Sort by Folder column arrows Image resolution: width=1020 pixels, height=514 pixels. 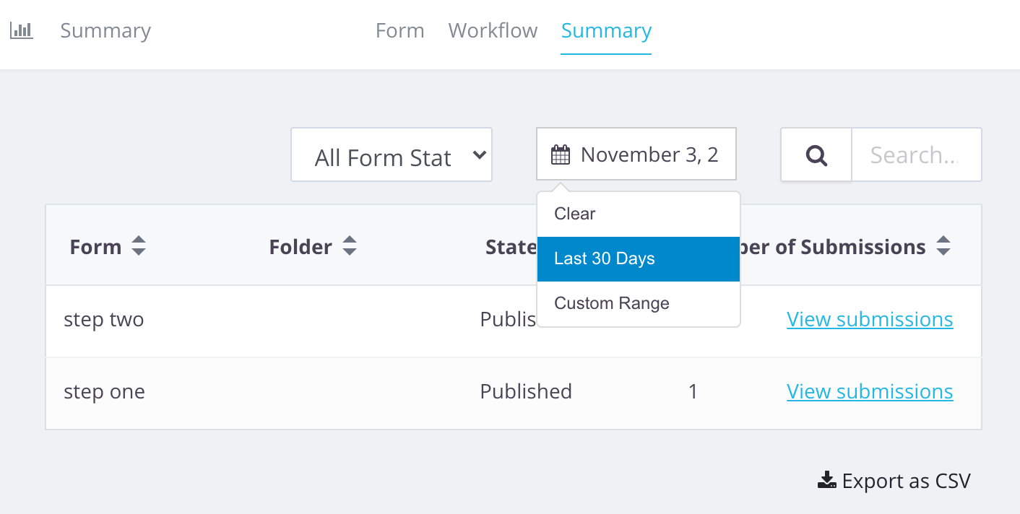tap(350, 247)
